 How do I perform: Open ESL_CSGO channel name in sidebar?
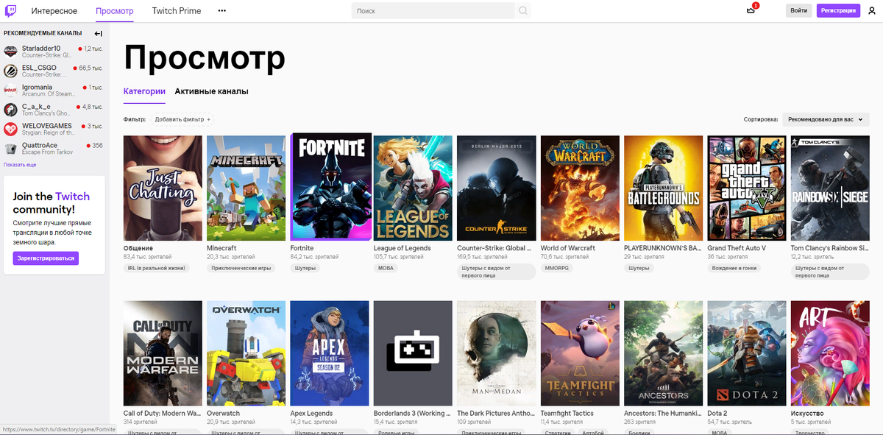coord(39,68)
